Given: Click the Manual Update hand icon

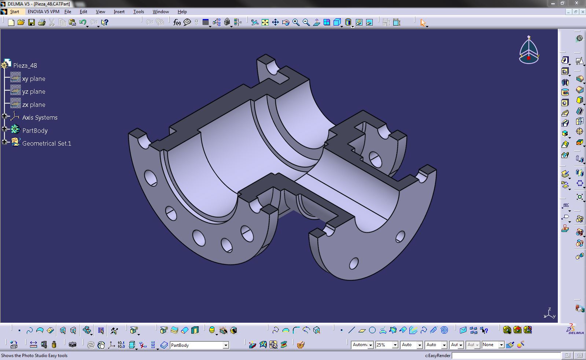Looking at the screenshot, I should click(101, 345).
